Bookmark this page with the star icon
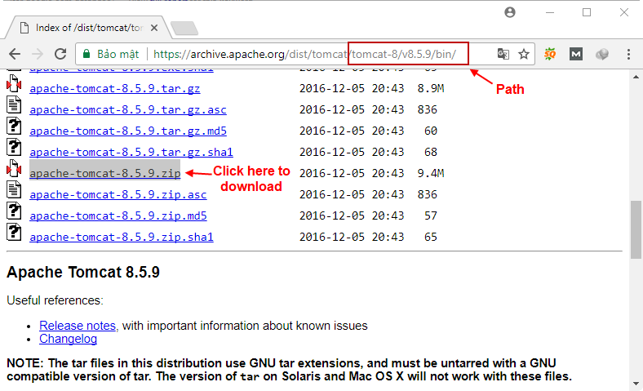The image size is (643, 391). [524, 54]
